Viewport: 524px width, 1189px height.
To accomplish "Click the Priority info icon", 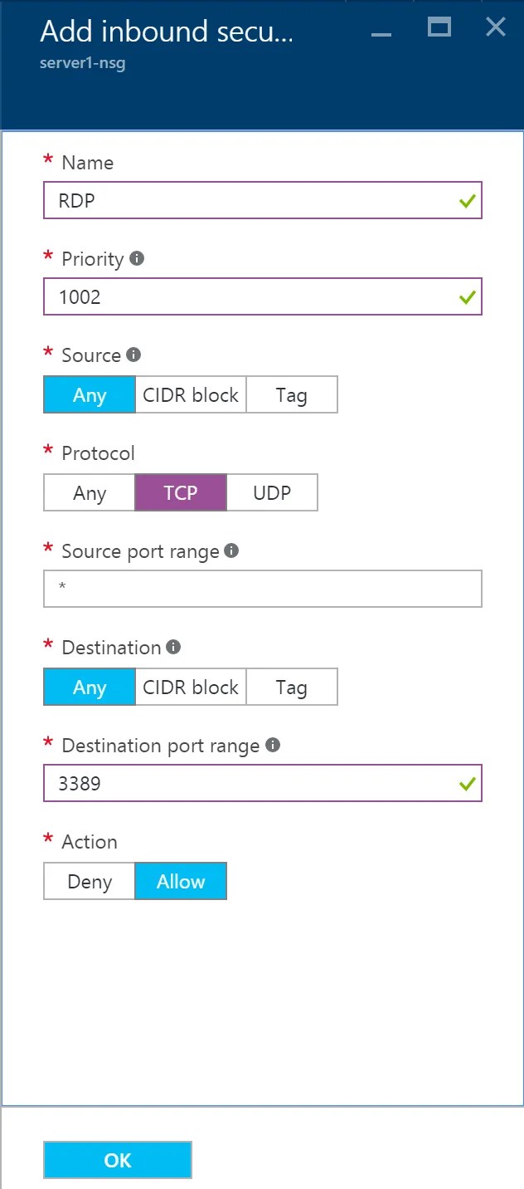I will click(x=137, y=258).
